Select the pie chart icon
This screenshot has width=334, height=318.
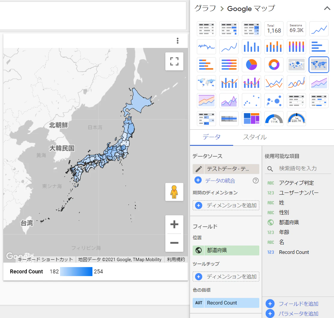251,65
